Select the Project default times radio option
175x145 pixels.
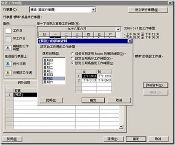(x=72, y=54)
